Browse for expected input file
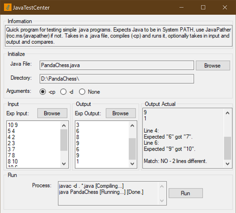Screen dimensions: 236x213 coord(52,113)
